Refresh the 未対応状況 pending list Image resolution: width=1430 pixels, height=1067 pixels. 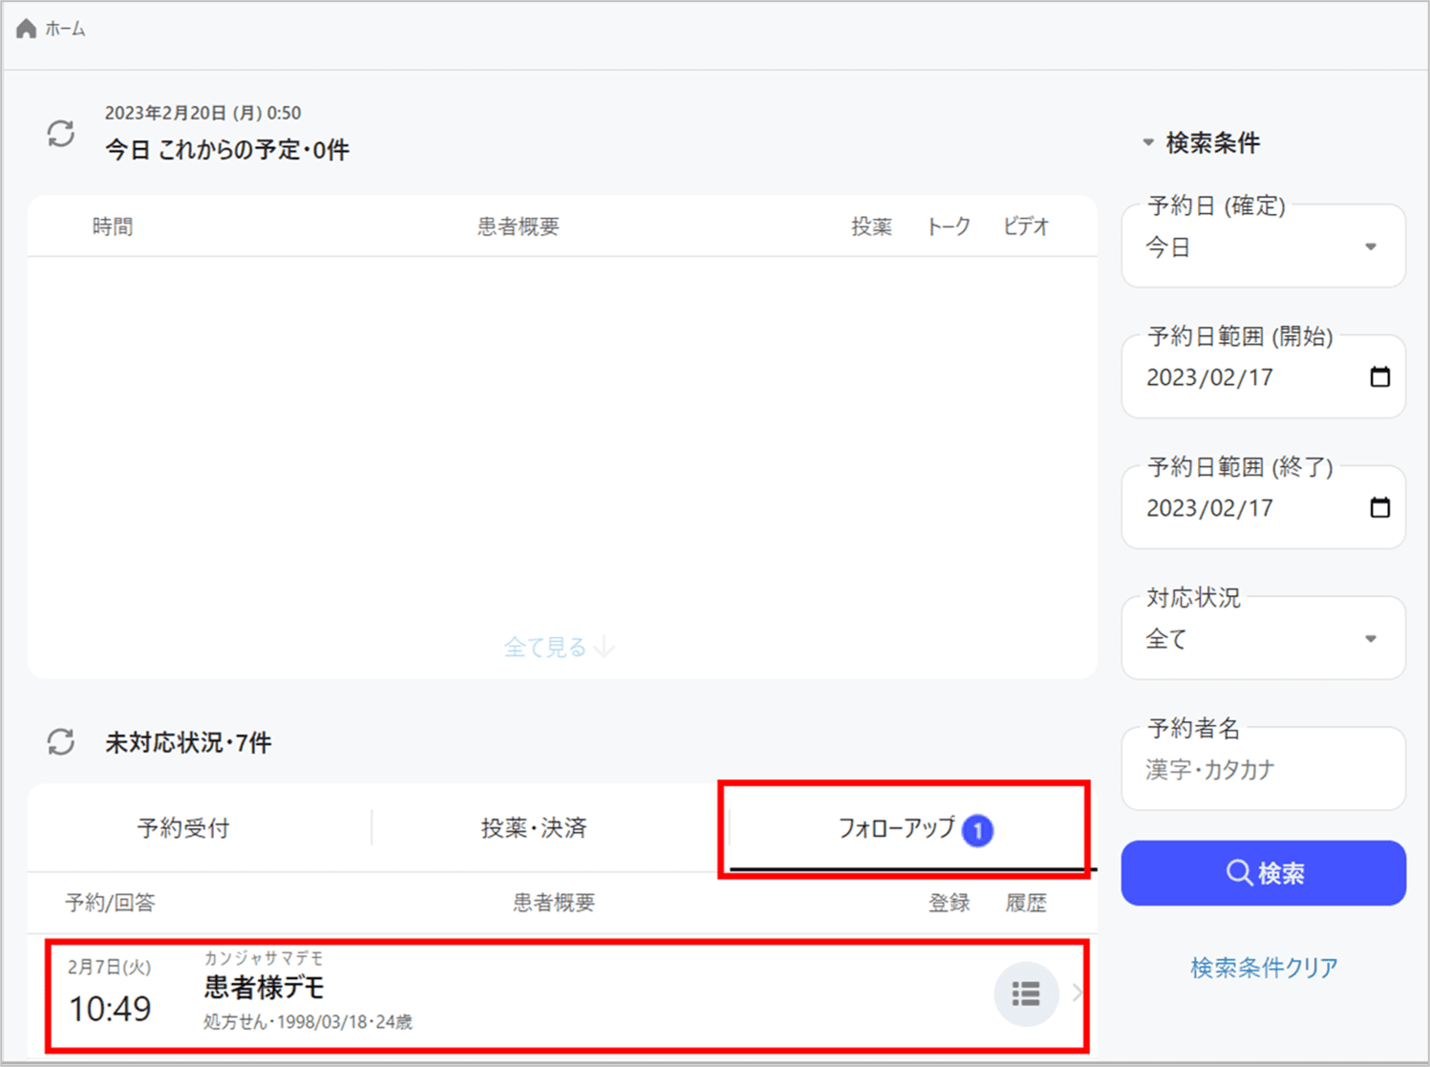tap(61, 742)
